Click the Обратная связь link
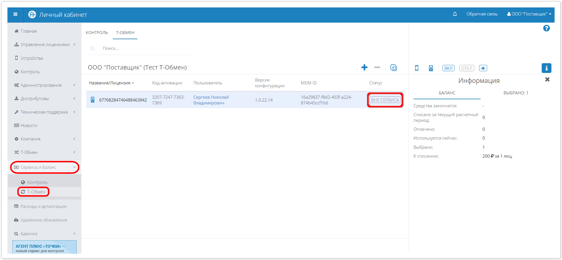Image resolution: width=562 pixels, height=260 pixels. [x=482, y=14]
